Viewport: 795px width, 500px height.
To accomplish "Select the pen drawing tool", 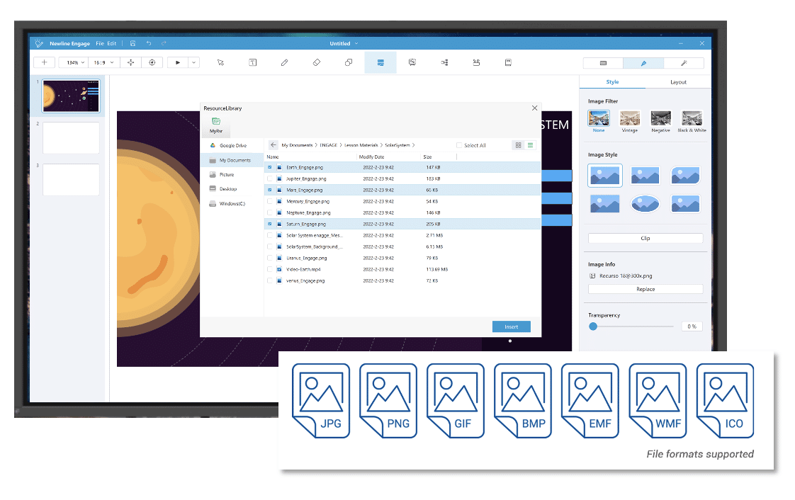I will click(x=284, y=62).
